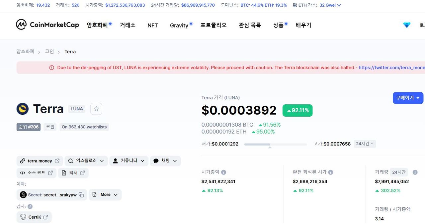Click the 302.52% volume change
The width and height of the screenshot is (425, 224).
point(388,190)
